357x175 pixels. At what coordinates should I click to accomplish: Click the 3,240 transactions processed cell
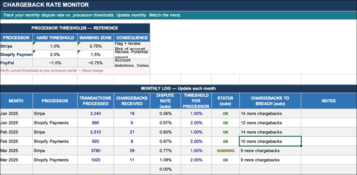[x=95, y=113]
